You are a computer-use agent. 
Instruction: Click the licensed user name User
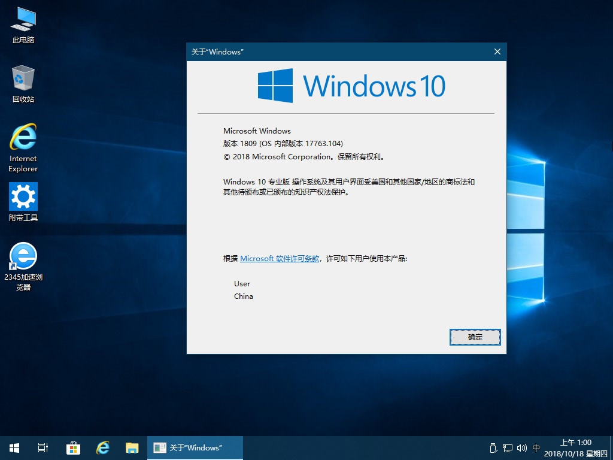pyautogui.click(x=242, y=284)
